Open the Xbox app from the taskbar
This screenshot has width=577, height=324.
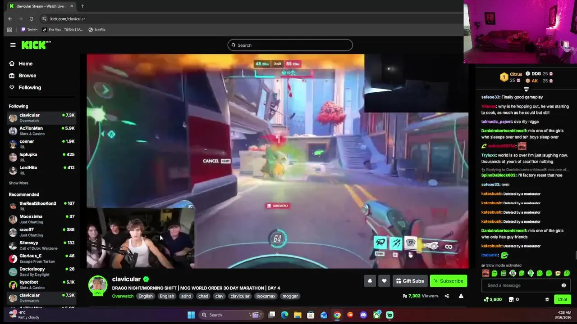coord(376,315)
